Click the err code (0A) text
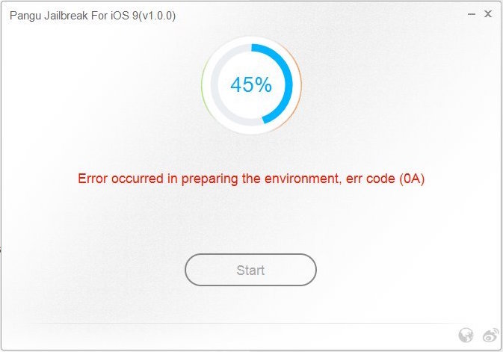Screen dimensions: 503x352 (385, 179)
